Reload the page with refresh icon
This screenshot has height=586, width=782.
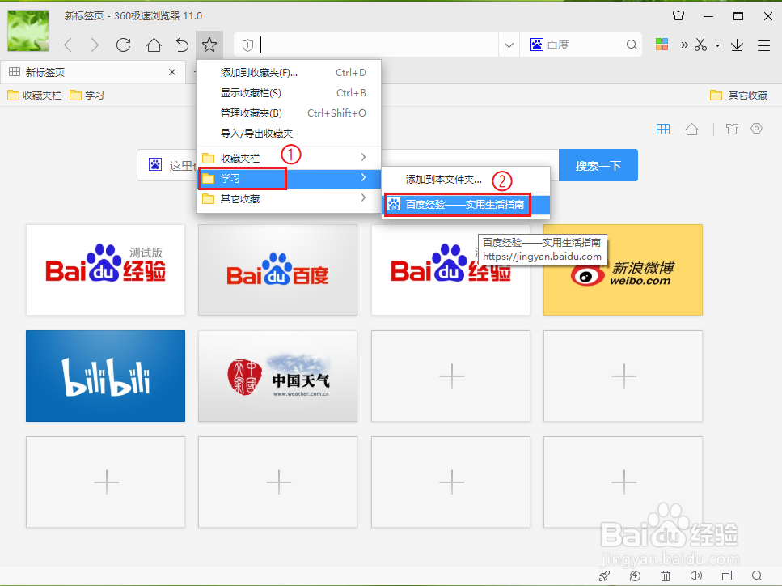[x=123, y=45]
